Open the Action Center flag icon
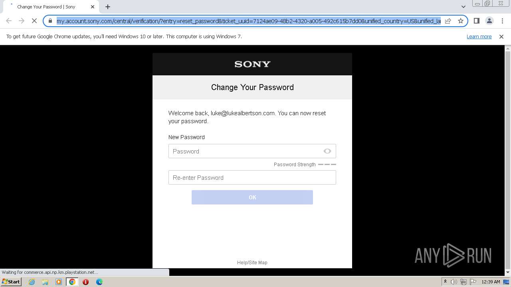This screenshot has width=511, height=287. (473, 282)
